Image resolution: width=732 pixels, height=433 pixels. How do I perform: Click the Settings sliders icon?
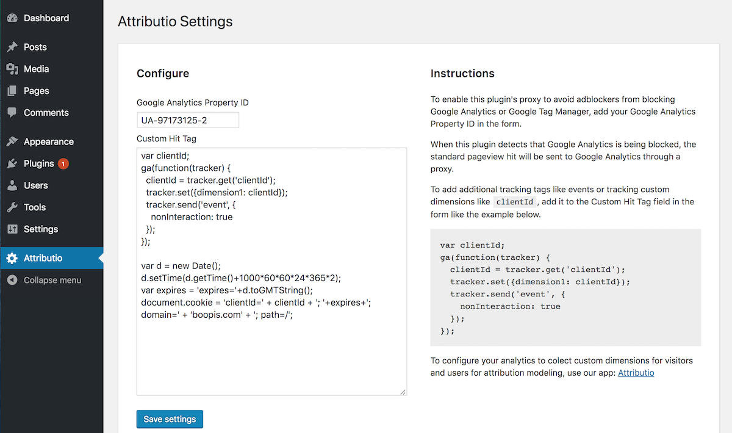[x=12, y=229]
